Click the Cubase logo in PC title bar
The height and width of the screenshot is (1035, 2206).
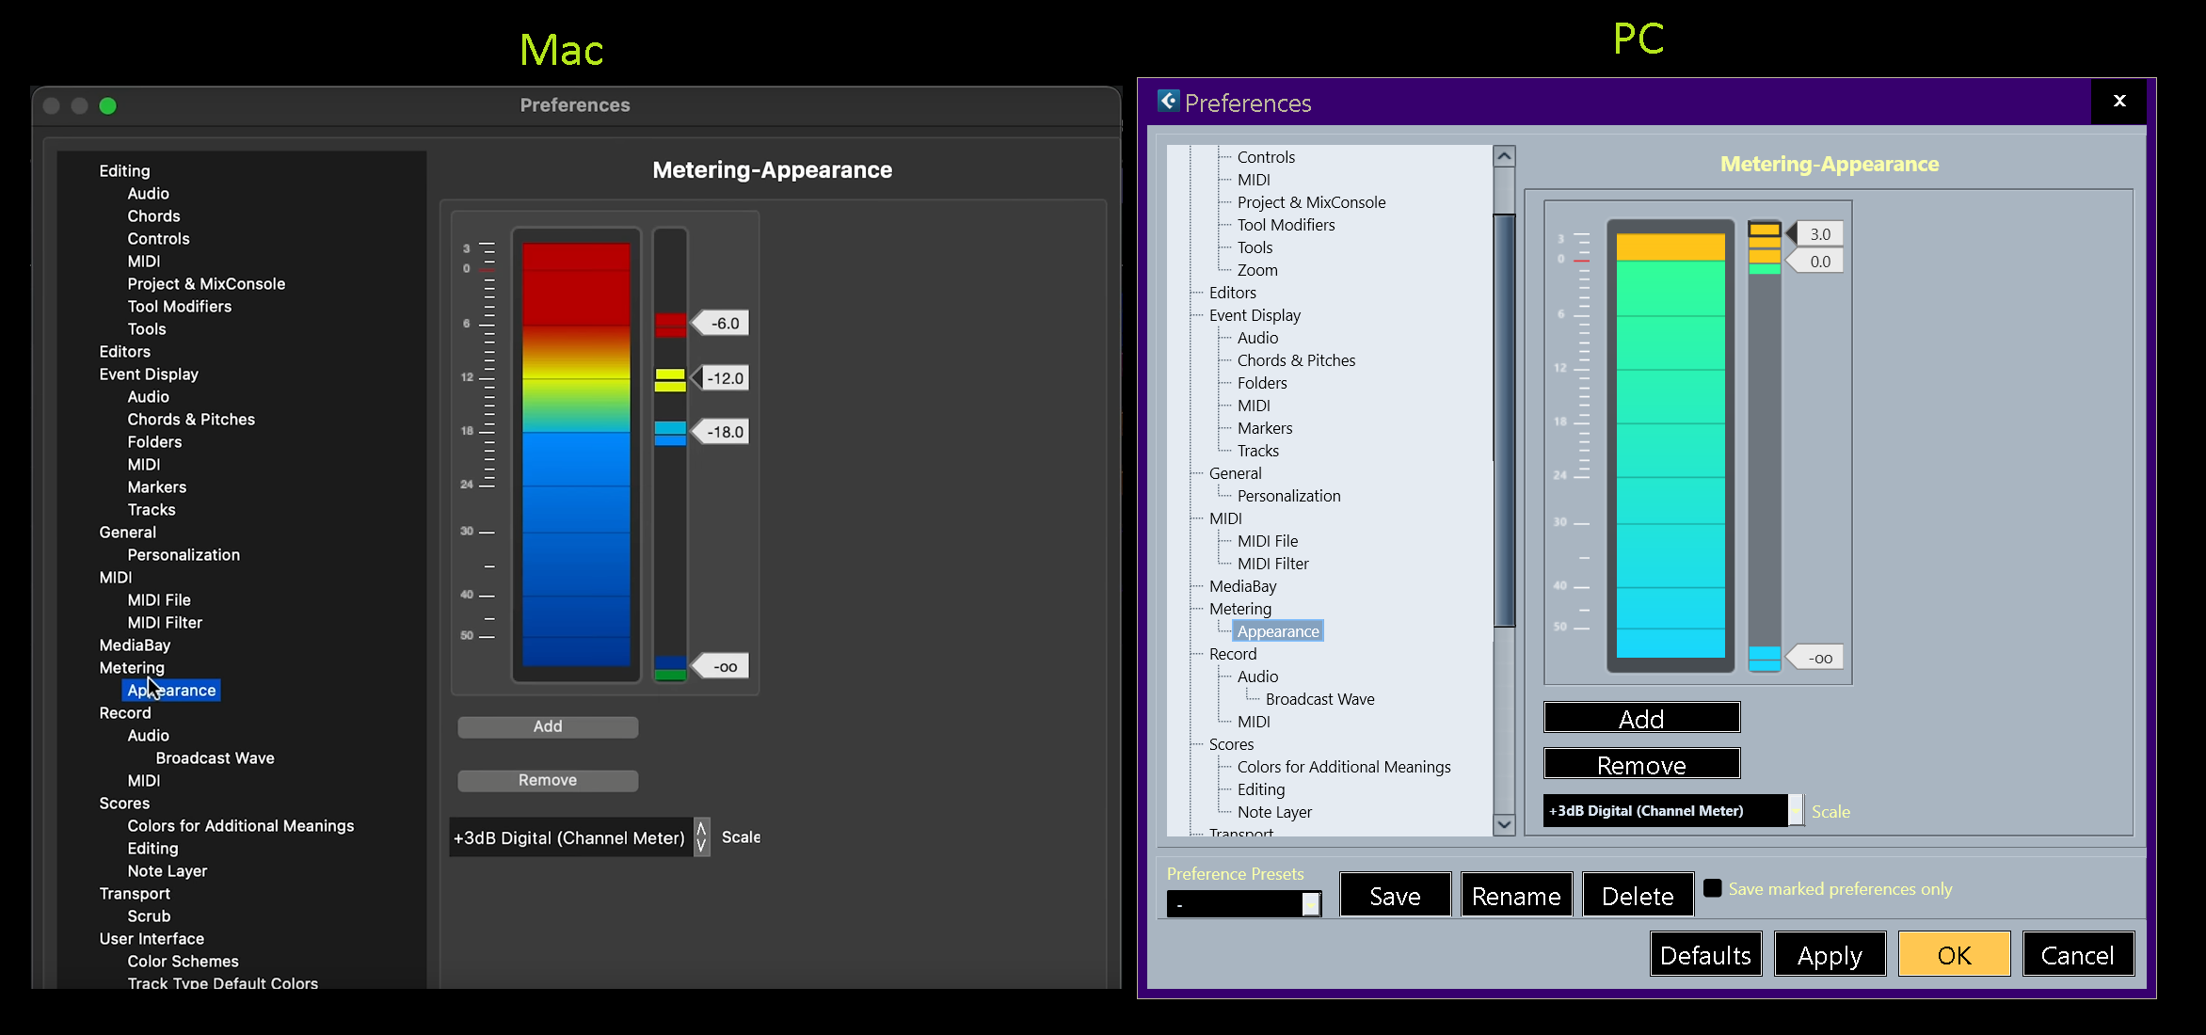1168,102
